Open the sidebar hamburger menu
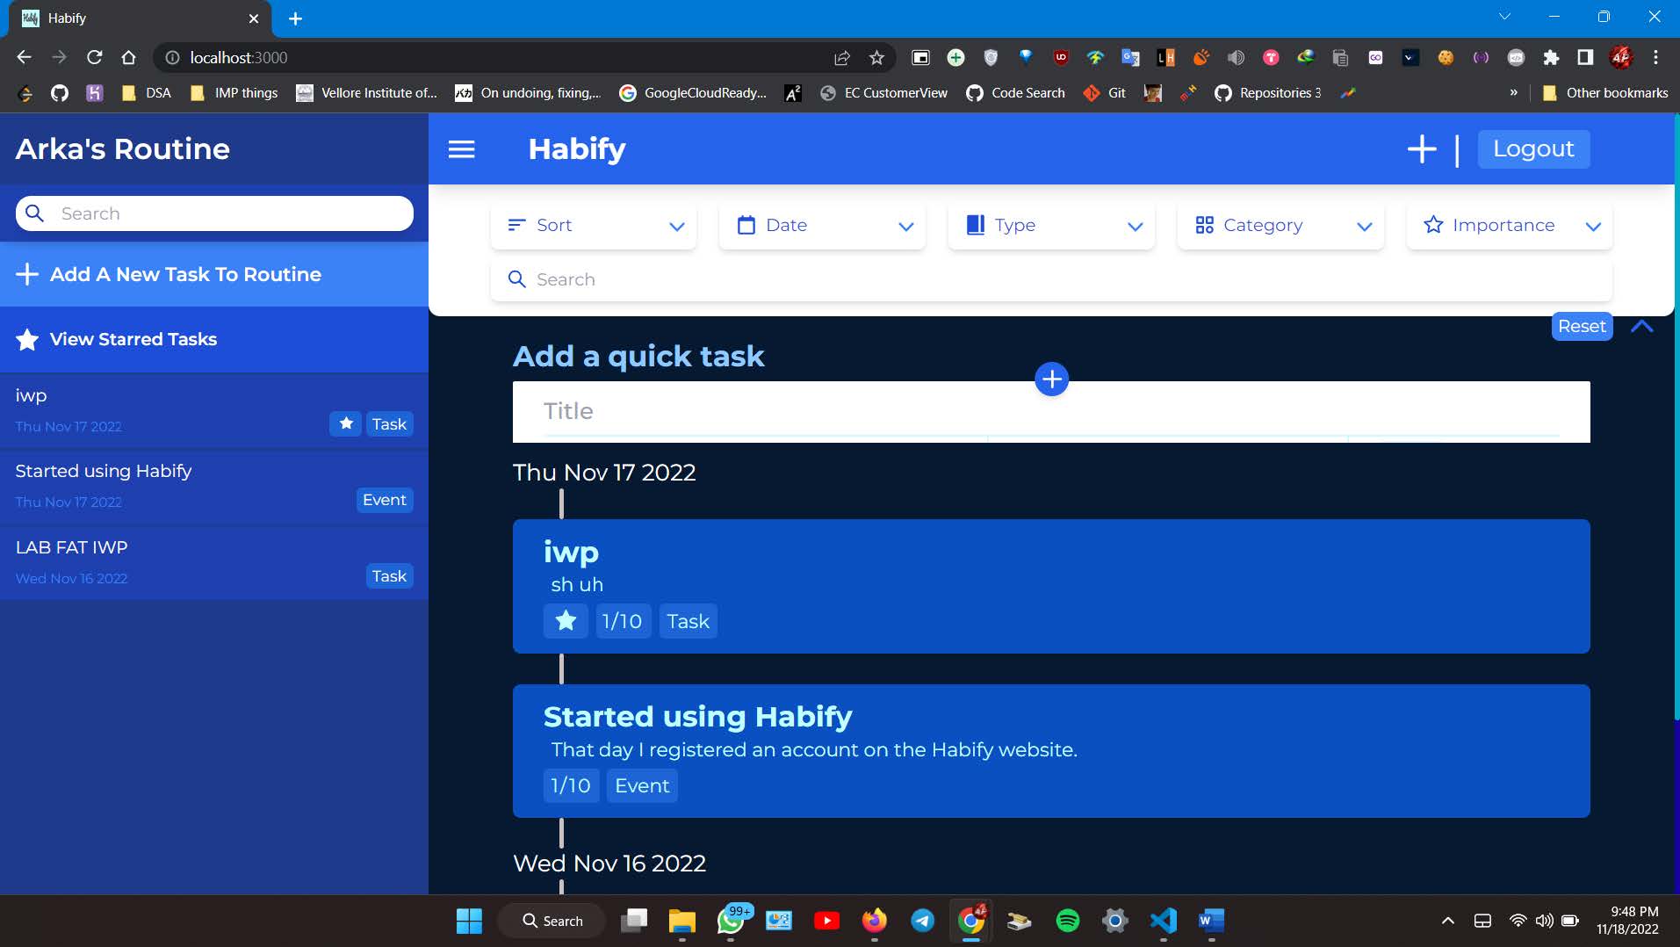1680x947 pixels. pyautogui.click(x=461, y=148)
